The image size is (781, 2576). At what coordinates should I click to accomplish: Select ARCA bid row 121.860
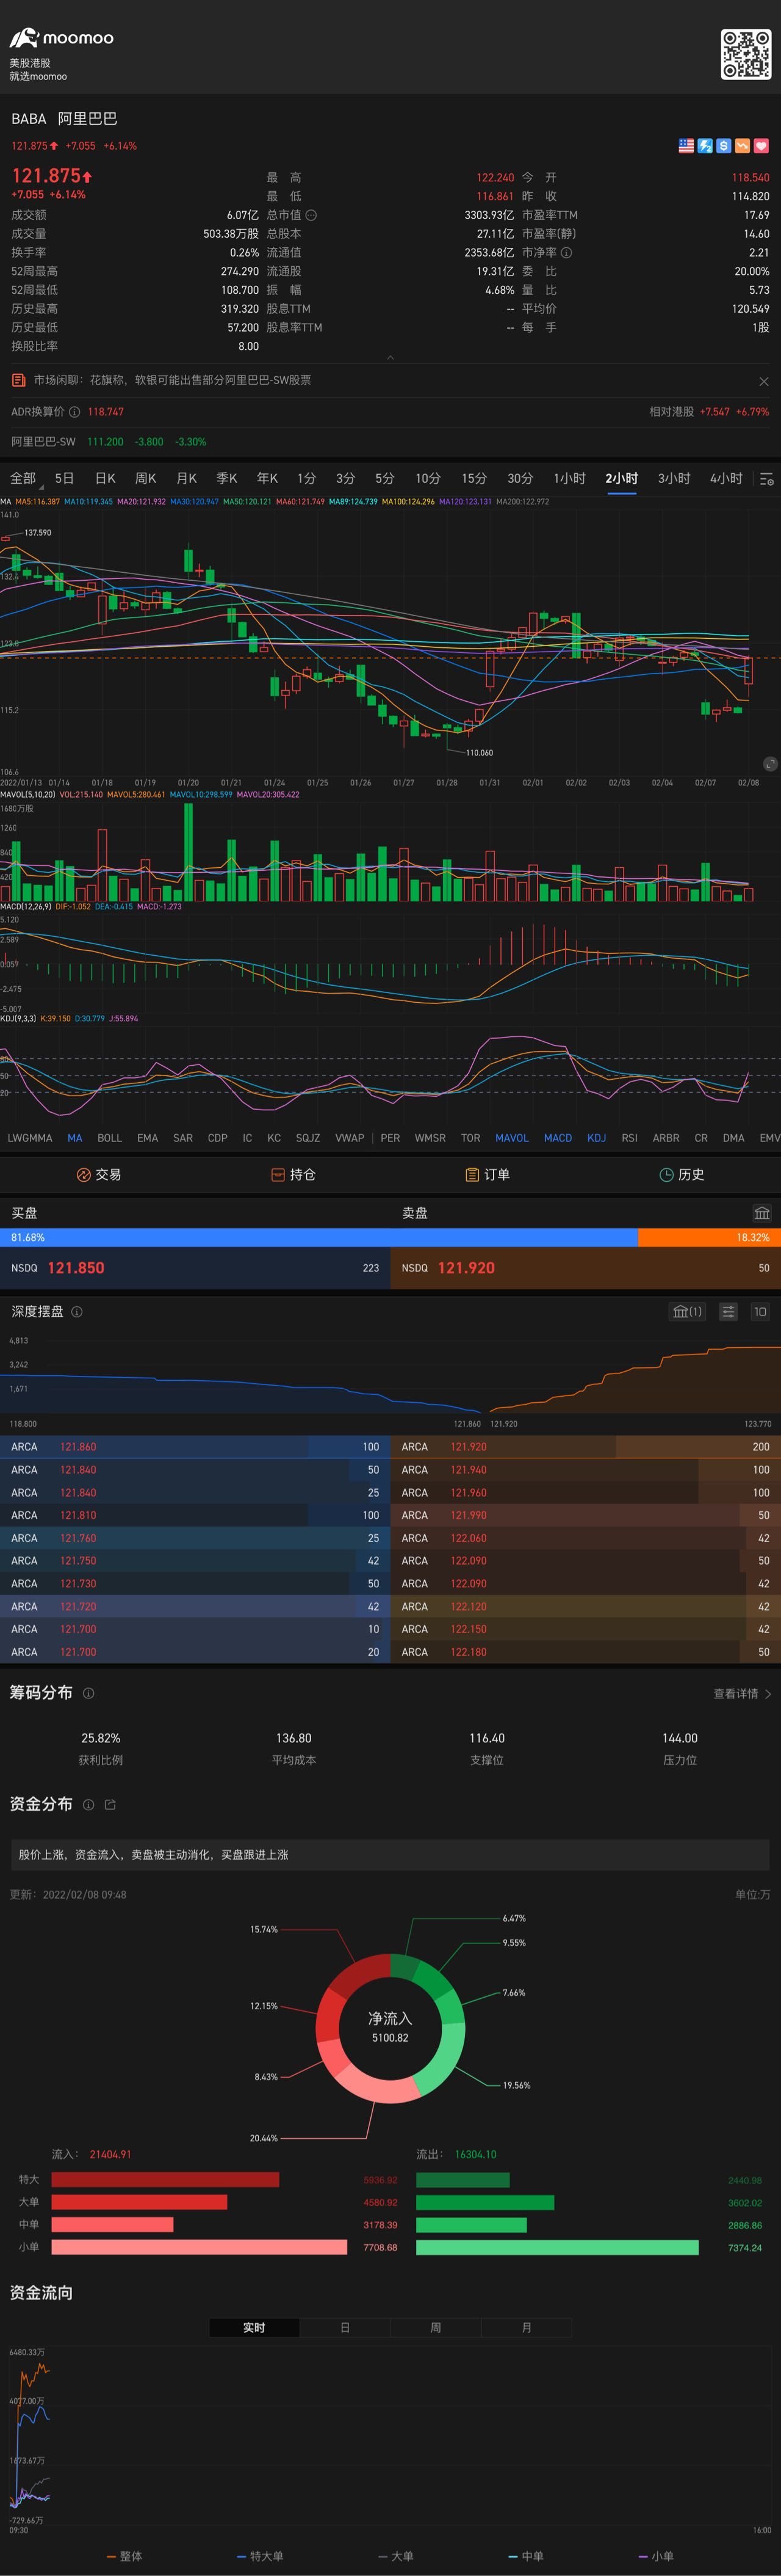coord(195,1447)
